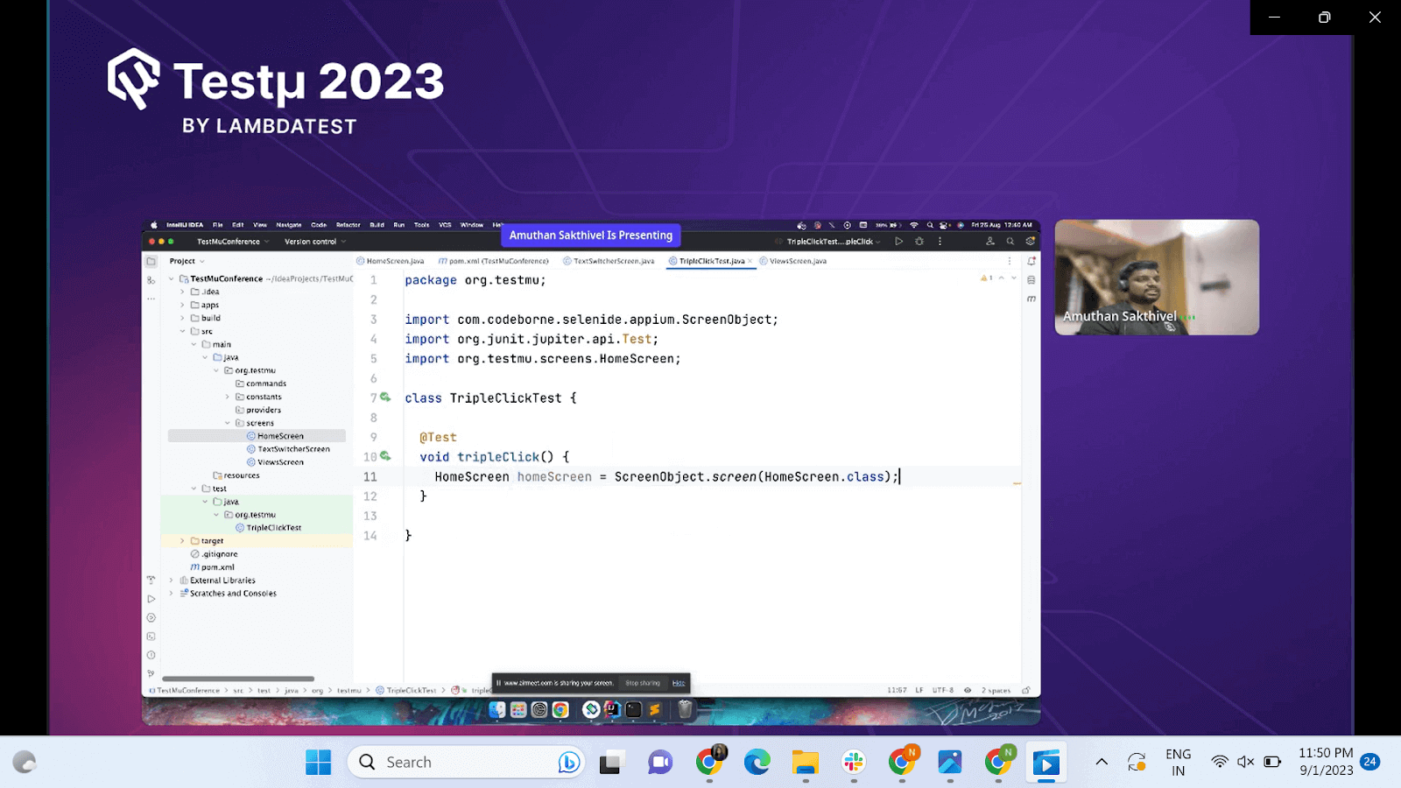Collapse the src folder in the Project tree

(x=182, y=331)
